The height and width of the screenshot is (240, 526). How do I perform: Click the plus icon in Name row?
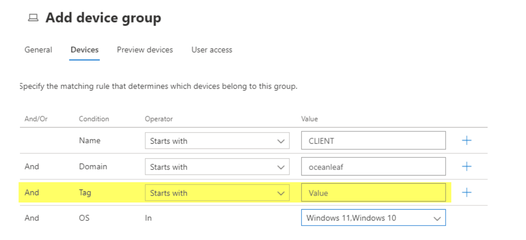pyautogui.click(x=466, y=140)
